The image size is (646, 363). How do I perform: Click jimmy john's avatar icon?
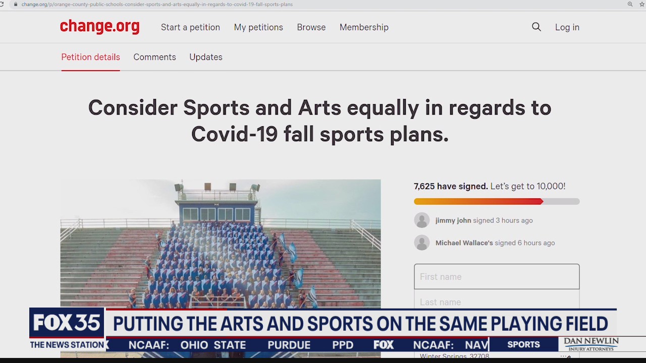(422, 220)
